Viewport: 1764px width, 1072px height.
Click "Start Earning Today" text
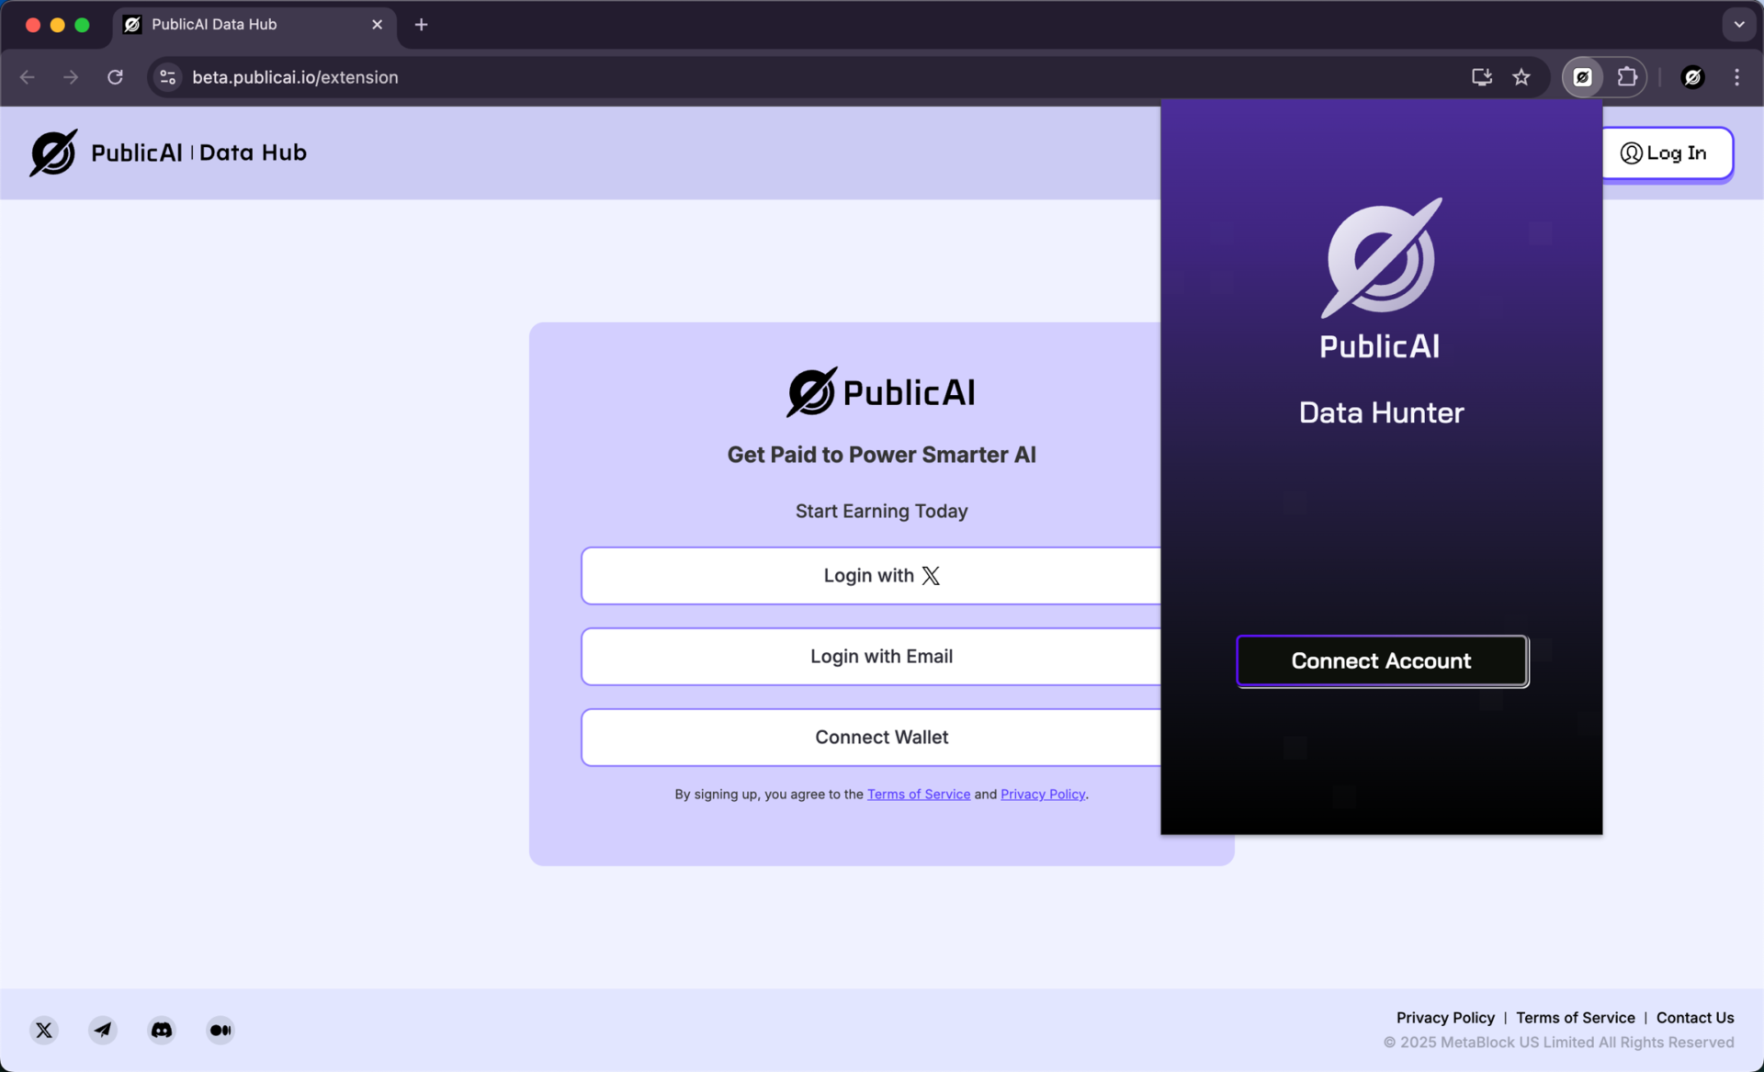881,511
